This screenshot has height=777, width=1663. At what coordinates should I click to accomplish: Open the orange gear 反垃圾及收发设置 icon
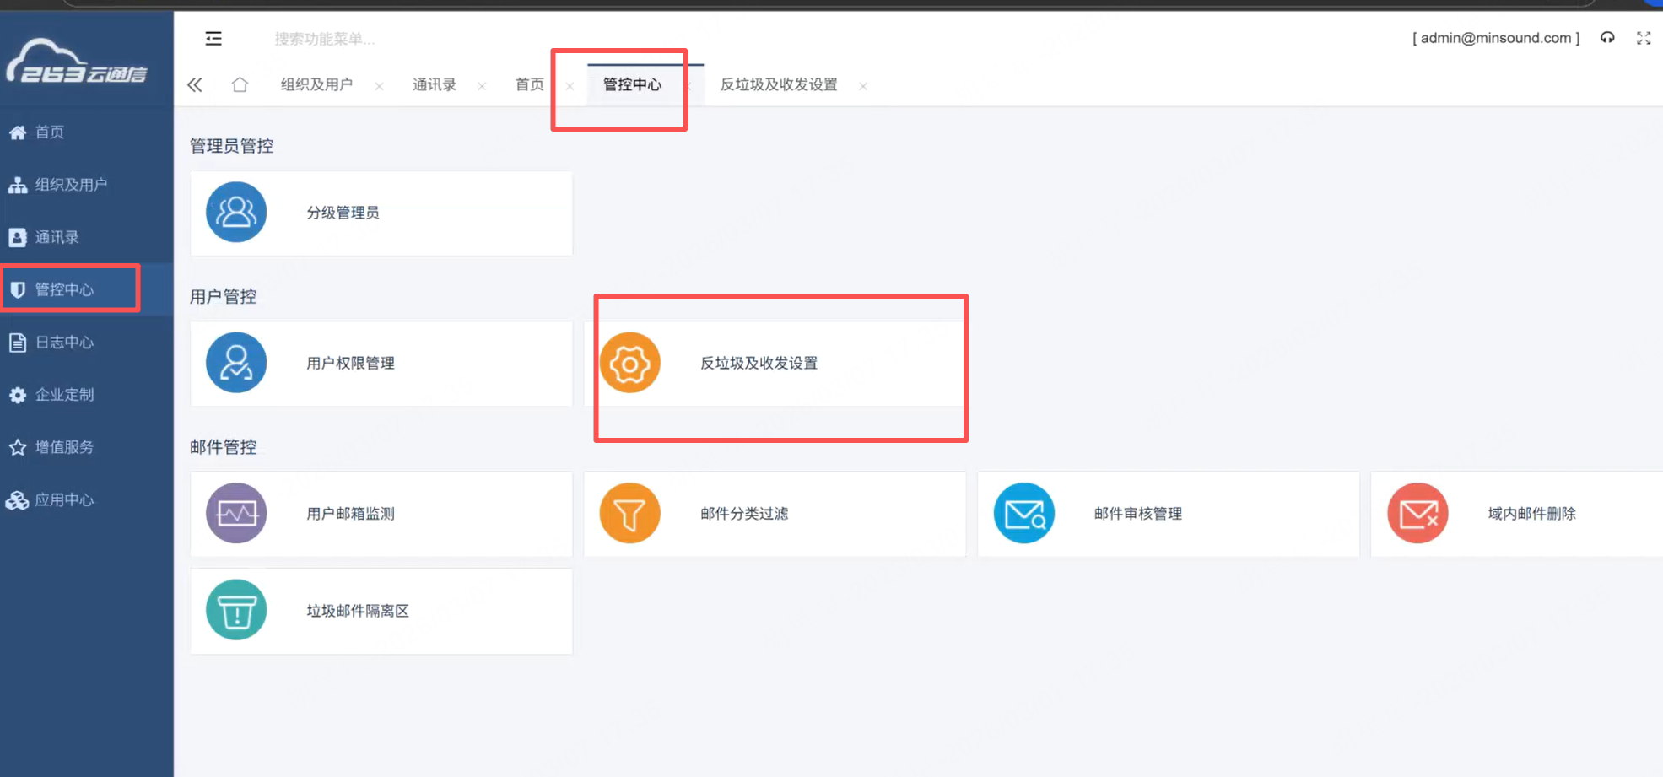pos(629,363)
